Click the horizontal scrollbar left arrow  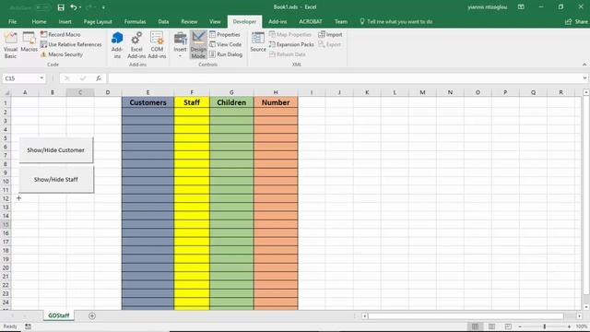coord(365,315)
